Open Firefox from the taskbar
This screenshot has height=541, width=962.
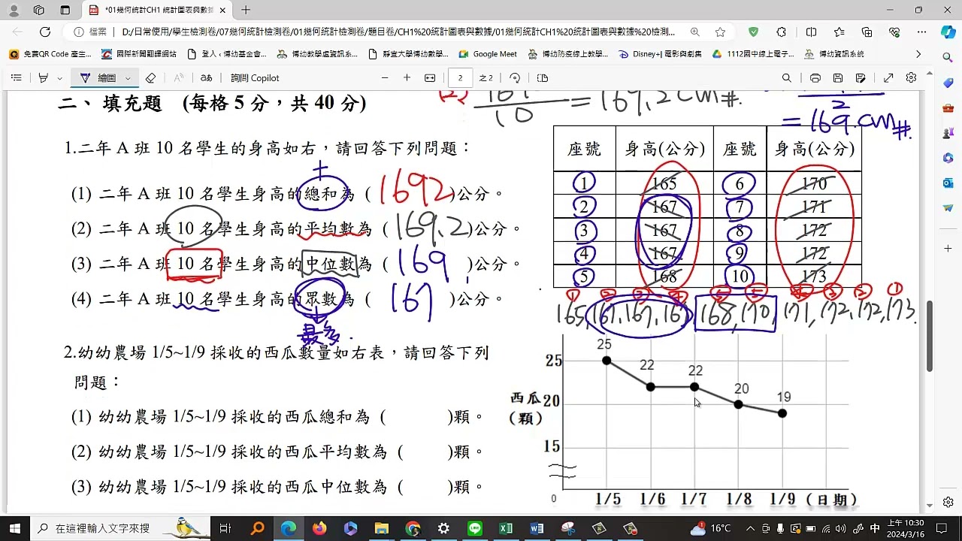pos(319,528)
